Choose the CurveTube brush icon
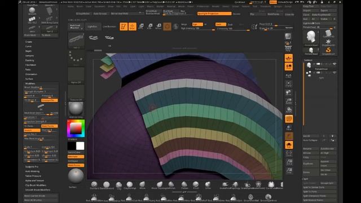The image size is (361, 203). tap(271, 186)
